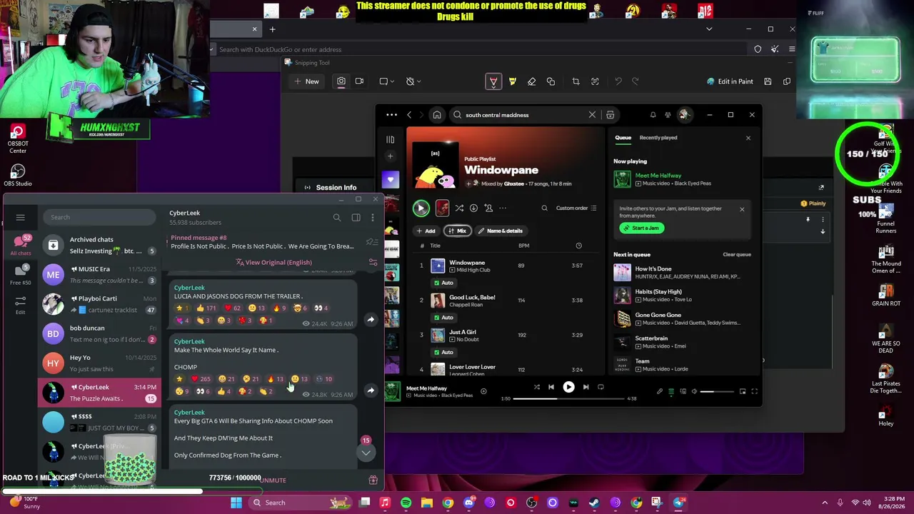Go back in Spotify navigation
This screenshot has height=514, width=914.
[x=409, y=115]
